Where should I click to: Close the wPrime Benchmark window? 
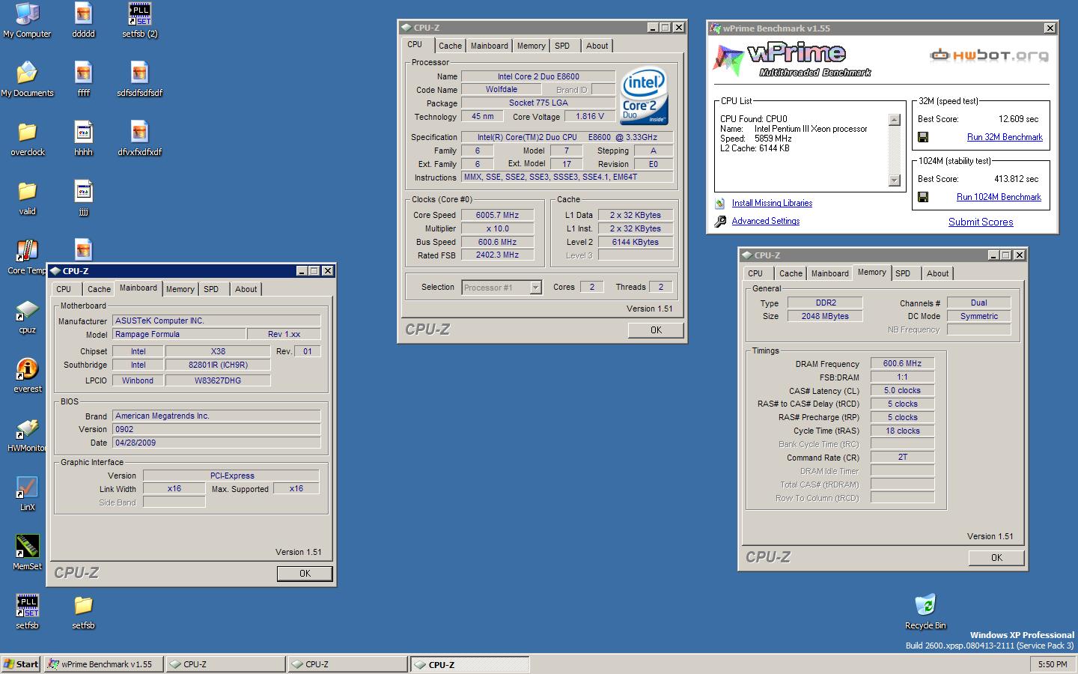pyautogui.click(x=1050, y=28)
